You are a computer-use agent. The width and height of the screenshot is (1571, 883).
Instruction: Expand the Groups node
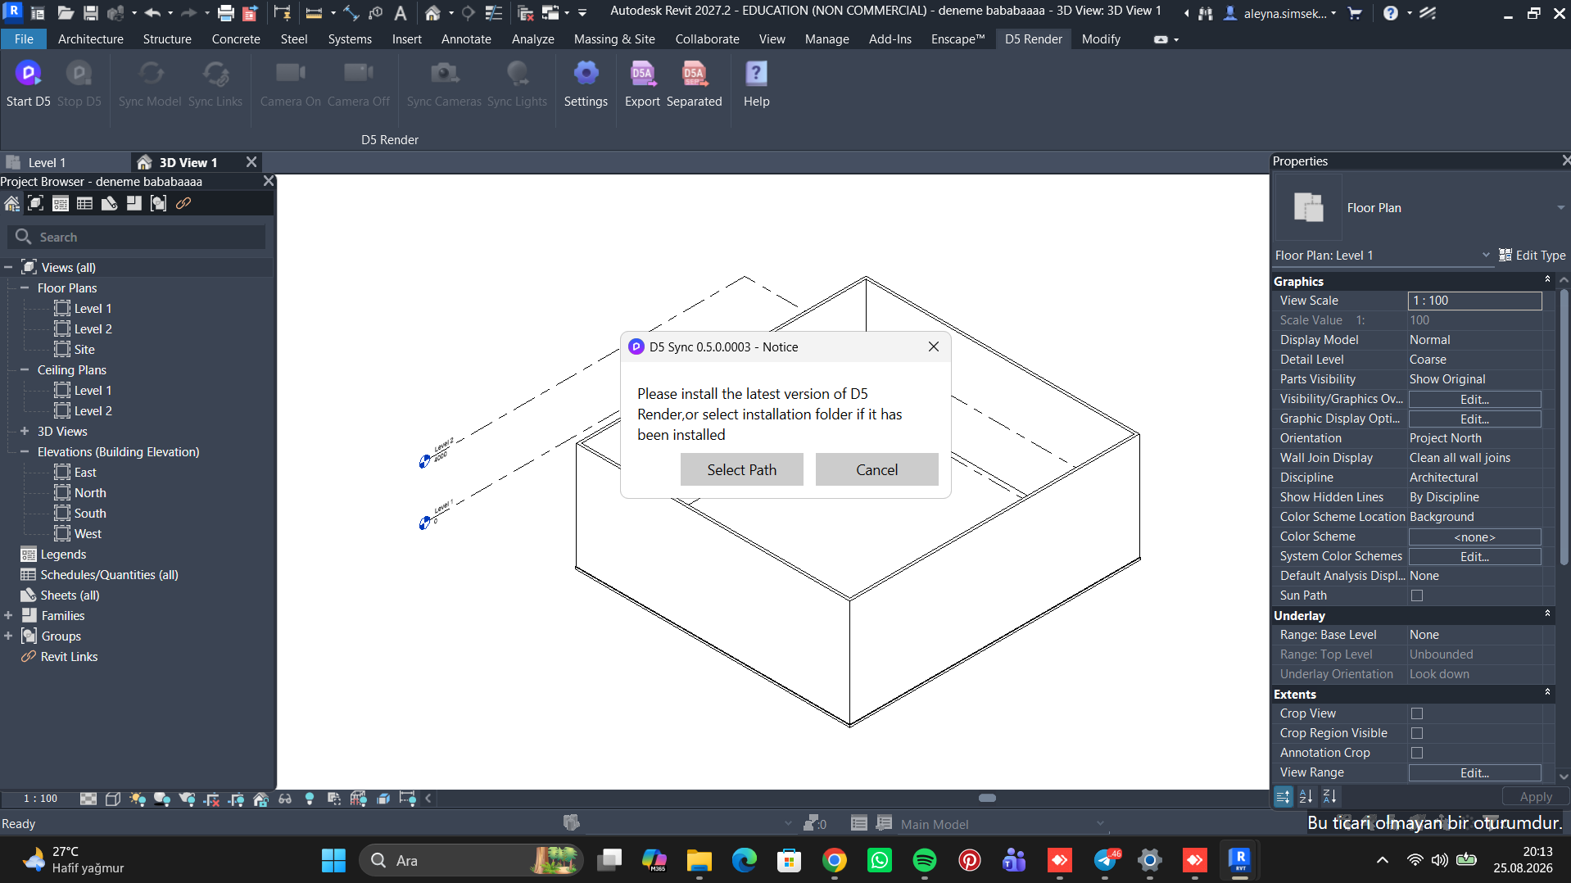[8, 636]
